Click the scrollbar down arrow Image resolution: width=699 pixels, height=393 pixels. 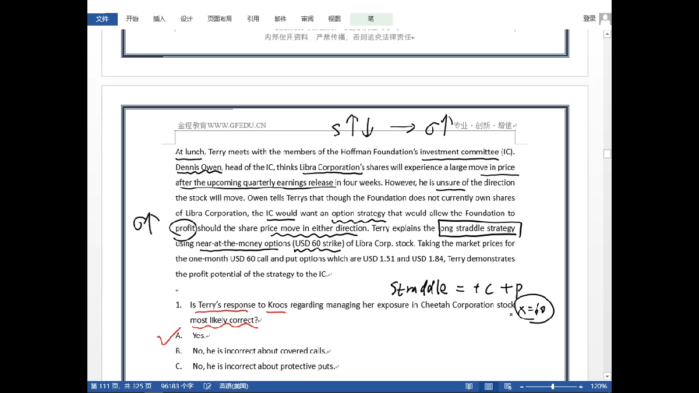[x=607, y=376]
